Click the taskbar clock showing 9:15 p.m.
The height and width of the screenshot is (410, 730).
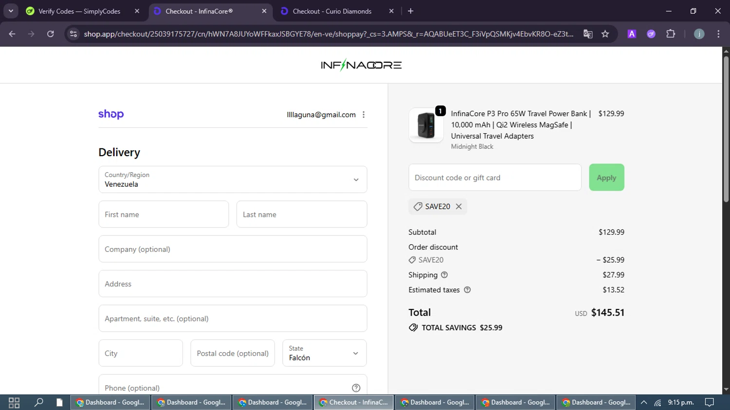click(x=681, y=402)
